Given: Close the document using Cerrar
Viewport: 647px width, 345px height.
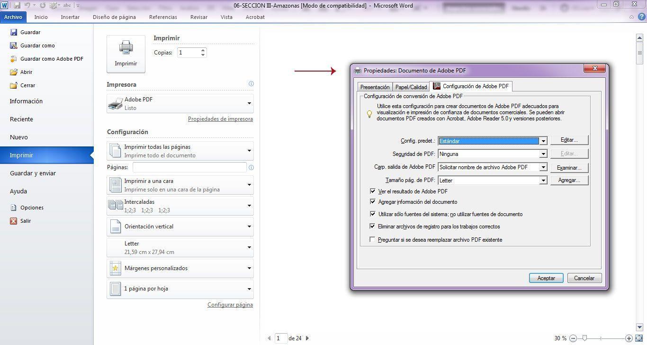Looking at the screenshot, I should coord(27,85).
